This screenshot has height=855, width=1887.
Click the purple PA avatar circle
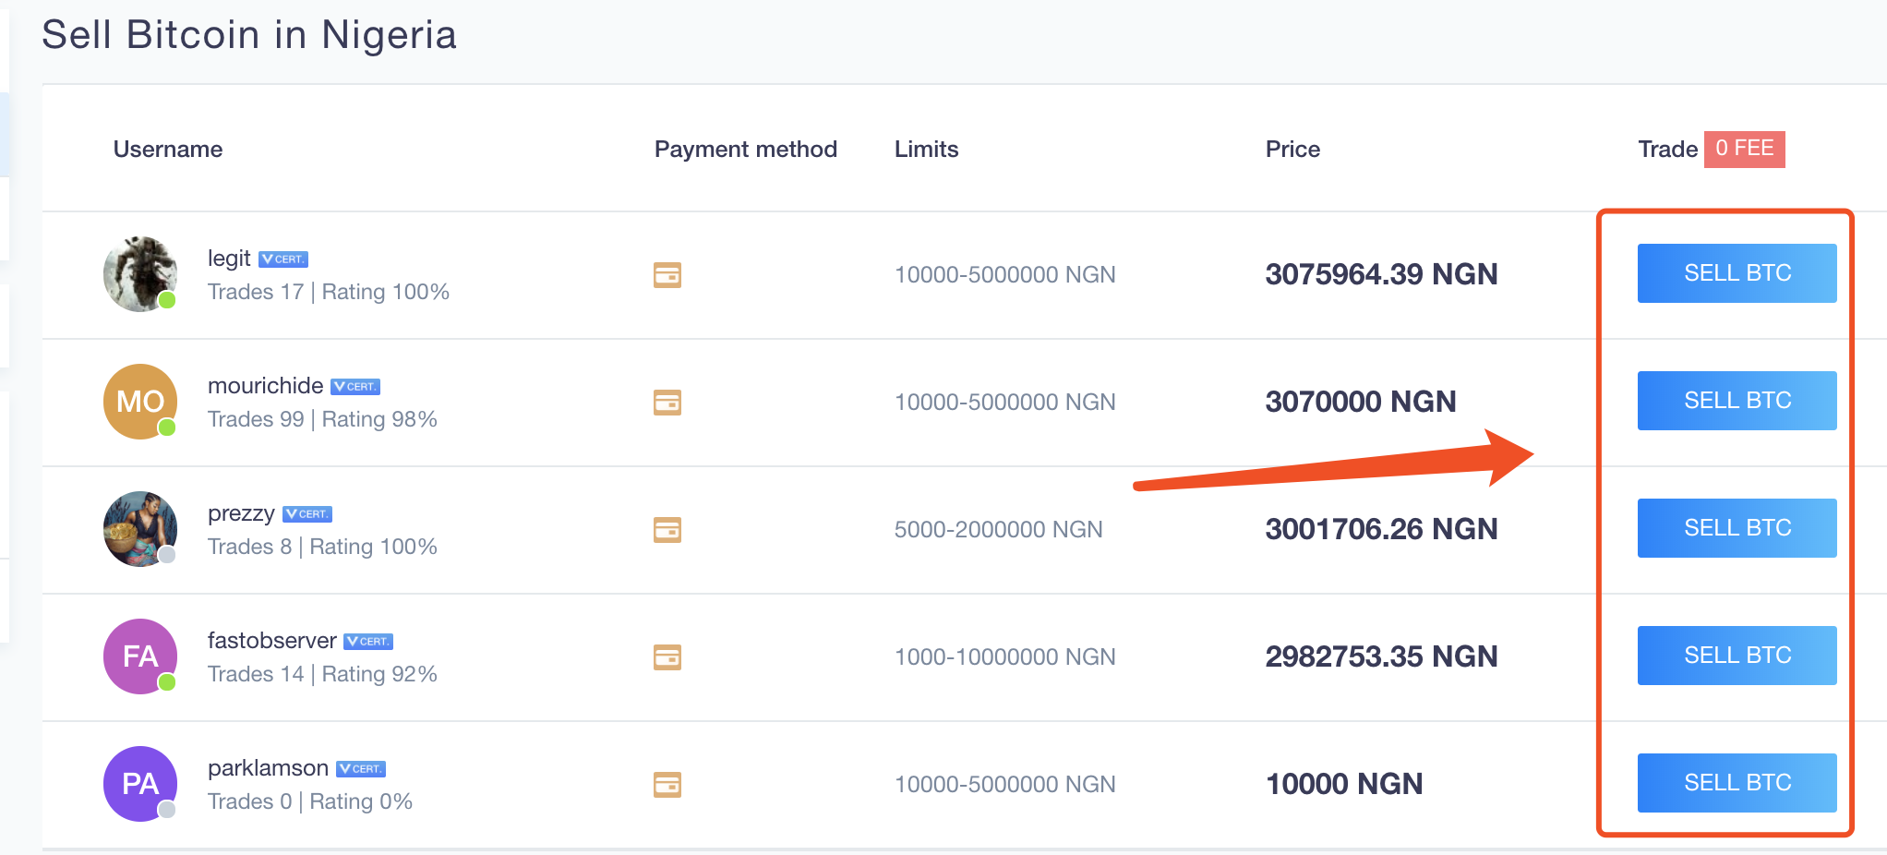tap(140, 784)
